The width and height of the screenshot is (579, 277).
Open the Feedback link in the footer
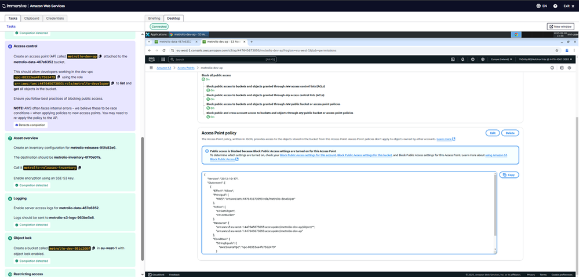(x=174, y=275)
